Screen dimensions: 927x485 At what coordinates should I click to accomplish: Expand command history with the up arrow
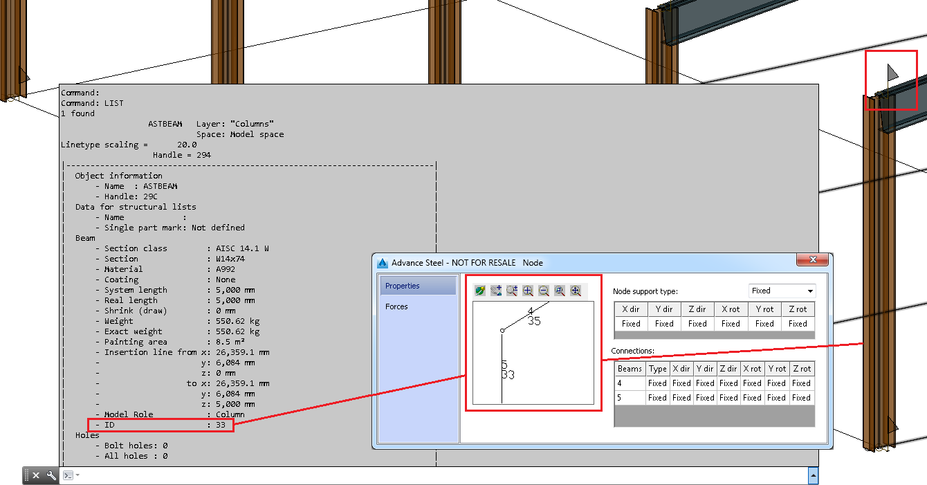pyautogui.click(x=813, y=475)
